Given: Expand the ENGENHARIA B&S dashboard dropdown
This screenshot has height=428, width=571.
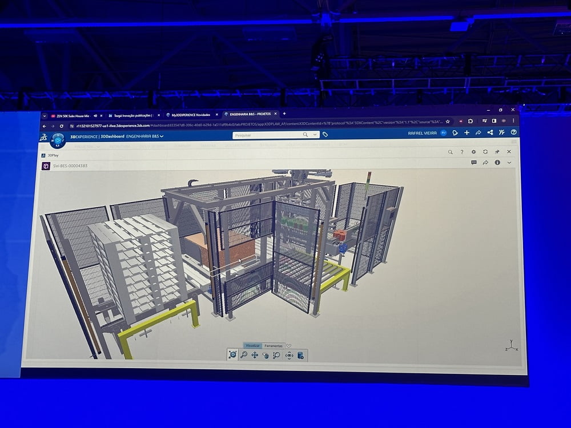Looking at the screenshot, I should tap(162, 136).
